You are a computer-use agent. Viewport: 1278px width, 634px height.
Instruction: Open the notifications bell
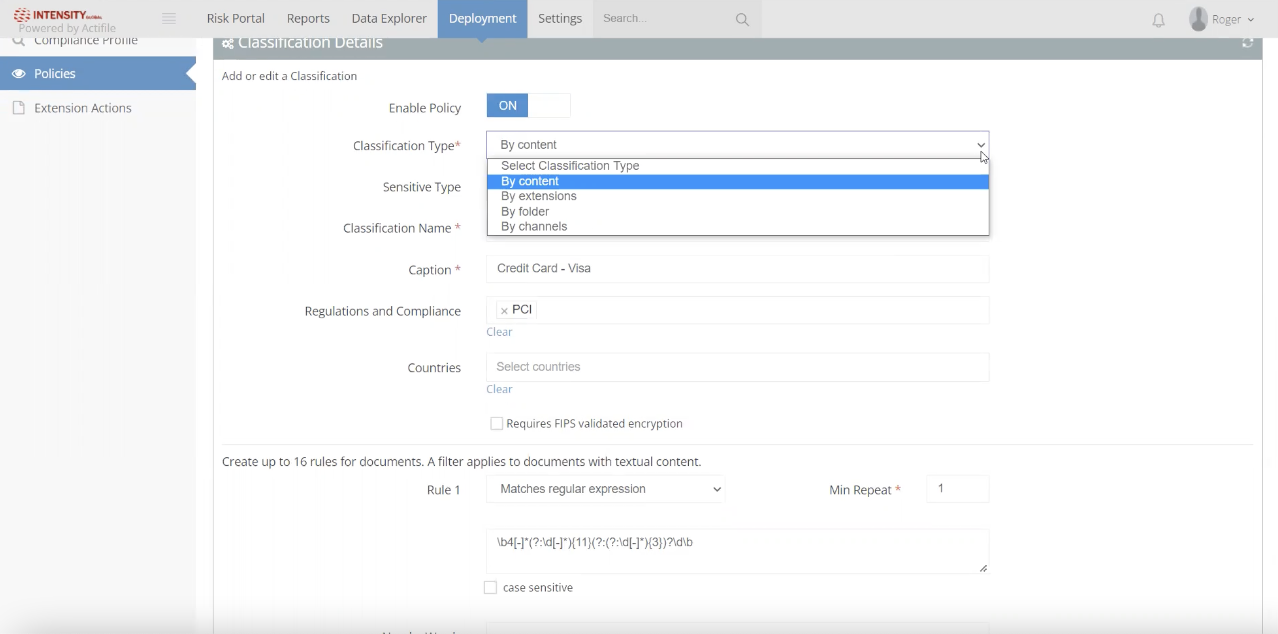pos(1158,21)
